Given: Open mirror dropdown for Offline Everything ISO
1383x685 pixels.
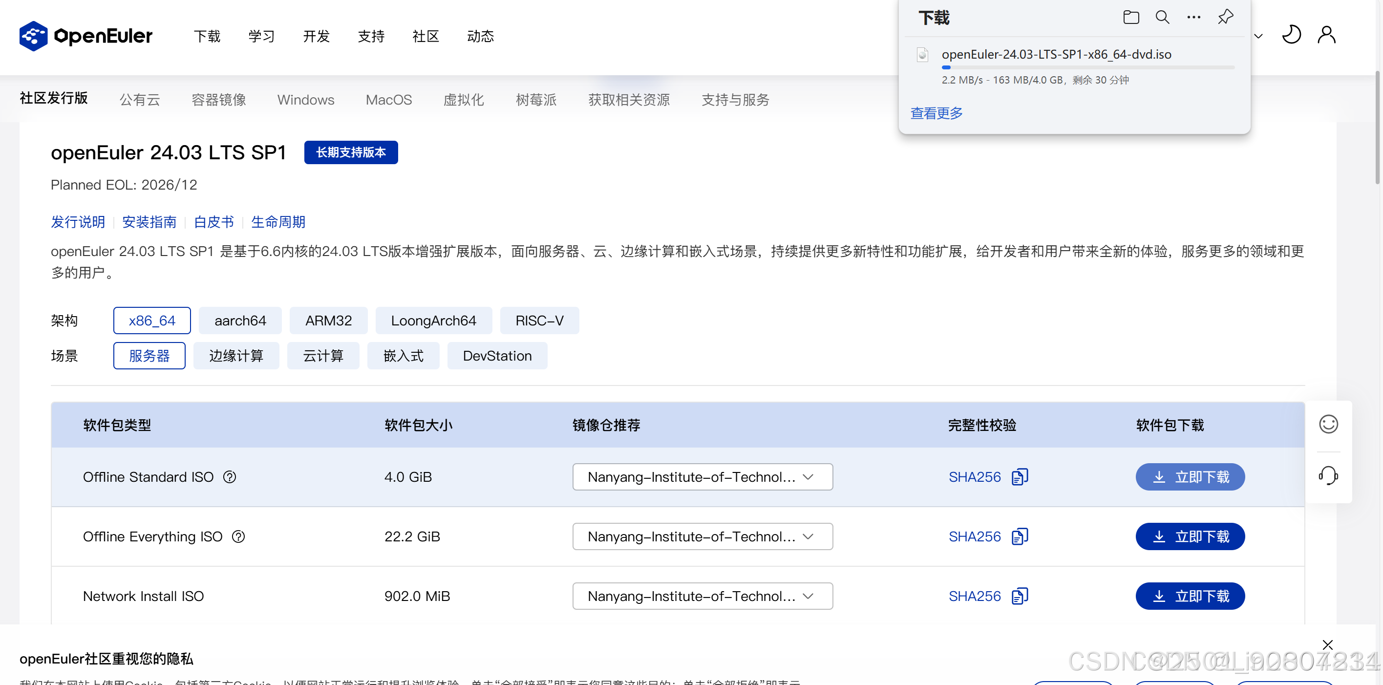Looking at the screenshot, I should (702, 536).
